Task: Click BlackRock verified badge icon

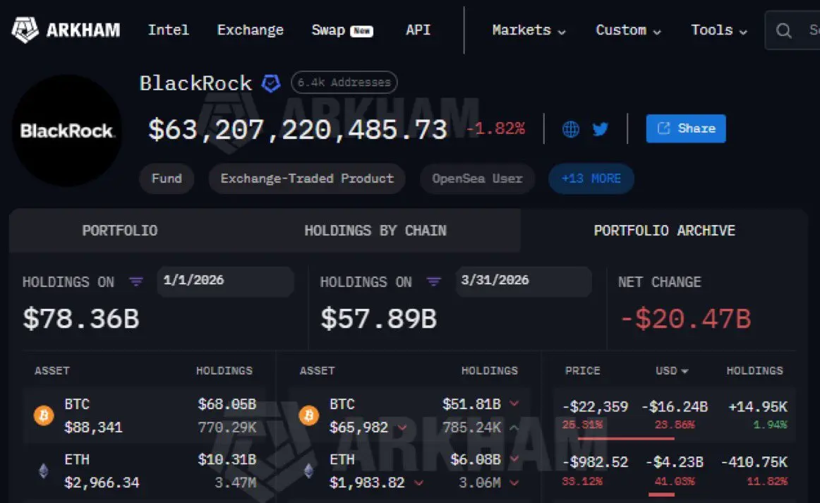Action: tap(271, 83)
